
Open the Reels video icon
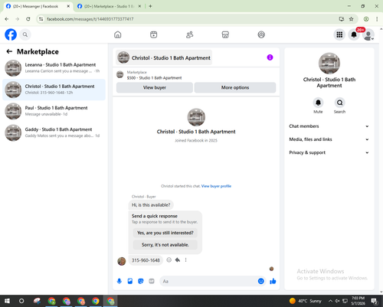click(x=153, y=34)
